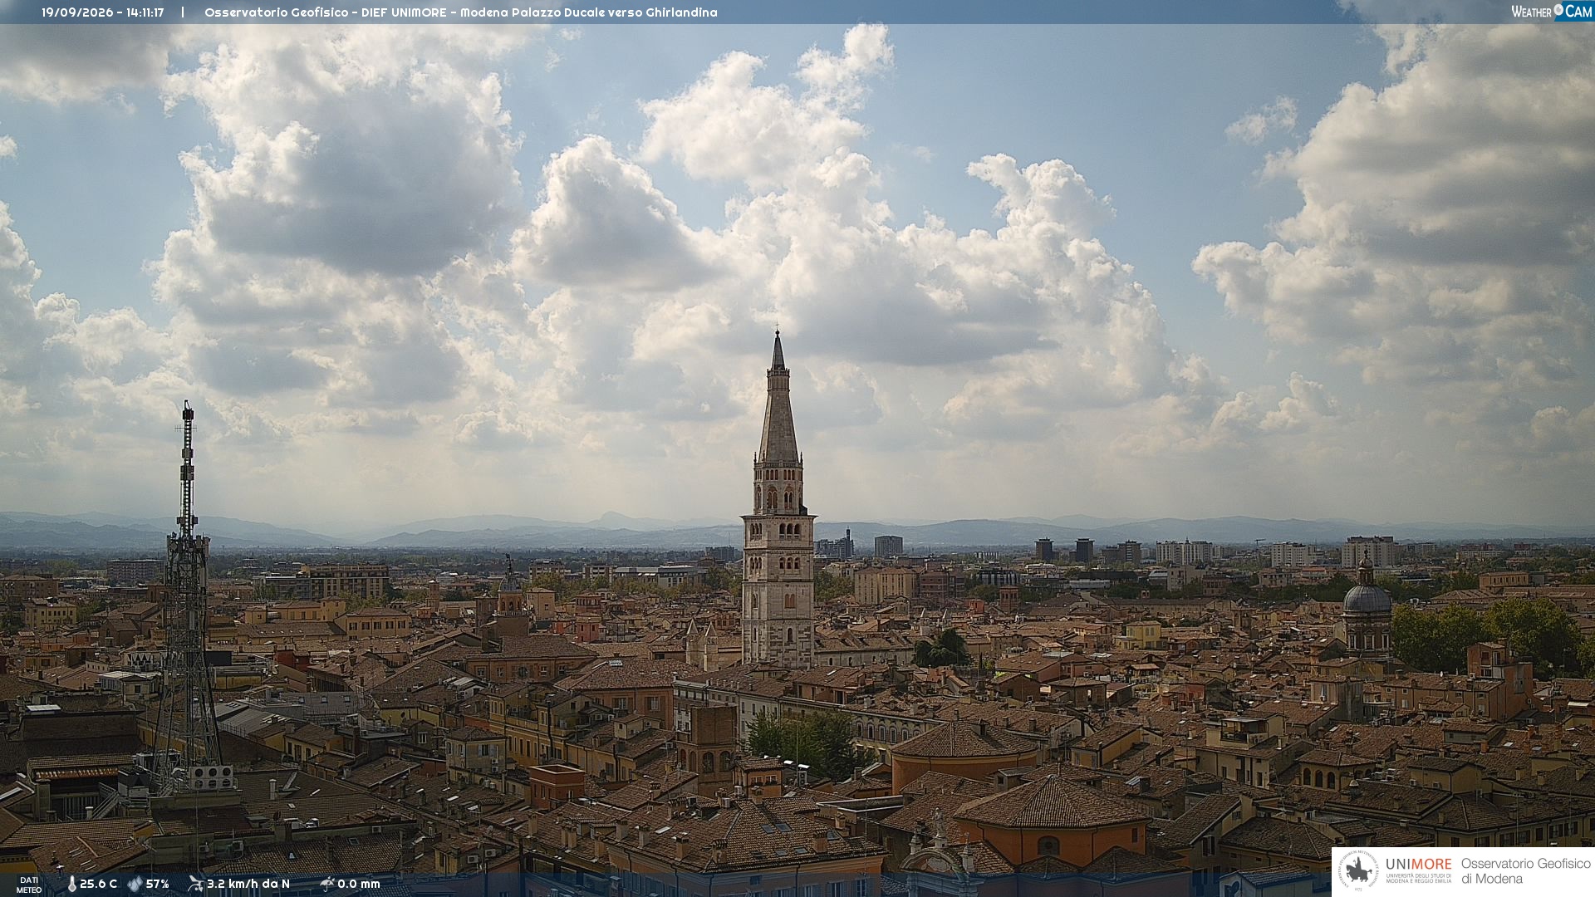Click the 25.6 C temperature reading
1595x897 pixels.
tap(98, 884)
